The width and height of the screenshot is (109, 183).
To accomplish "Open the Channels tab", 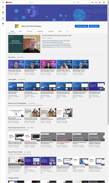I will 51,31.
